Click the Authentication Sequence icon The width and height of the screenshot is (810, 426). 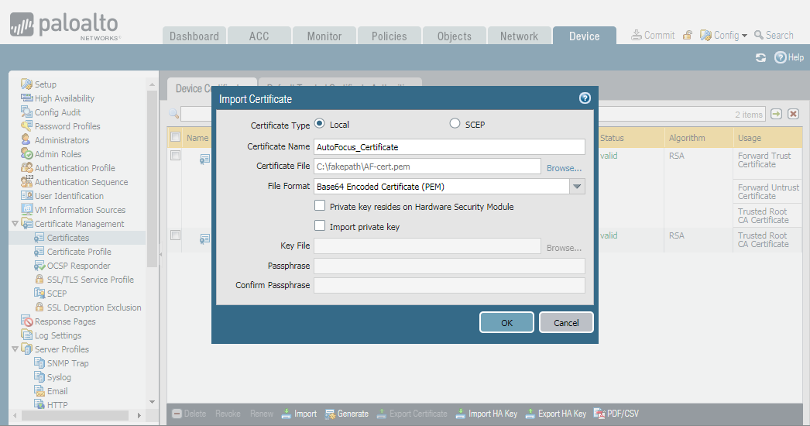26,181
